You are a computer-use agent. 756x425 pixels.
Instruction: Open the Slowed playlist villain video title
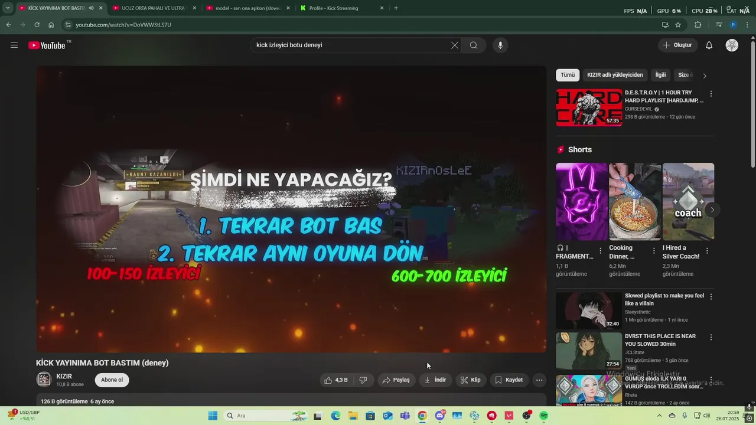tap(664, 299)
